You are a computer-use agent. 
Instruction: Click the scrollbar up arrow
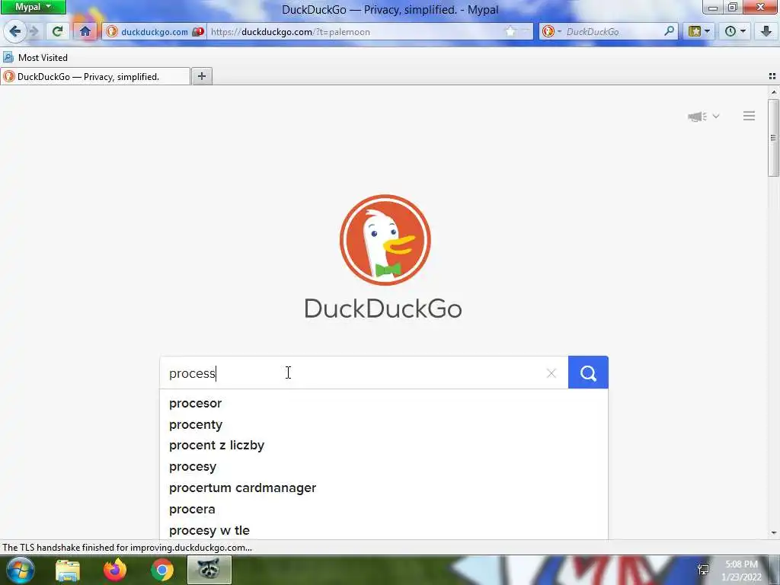[774, 92]
